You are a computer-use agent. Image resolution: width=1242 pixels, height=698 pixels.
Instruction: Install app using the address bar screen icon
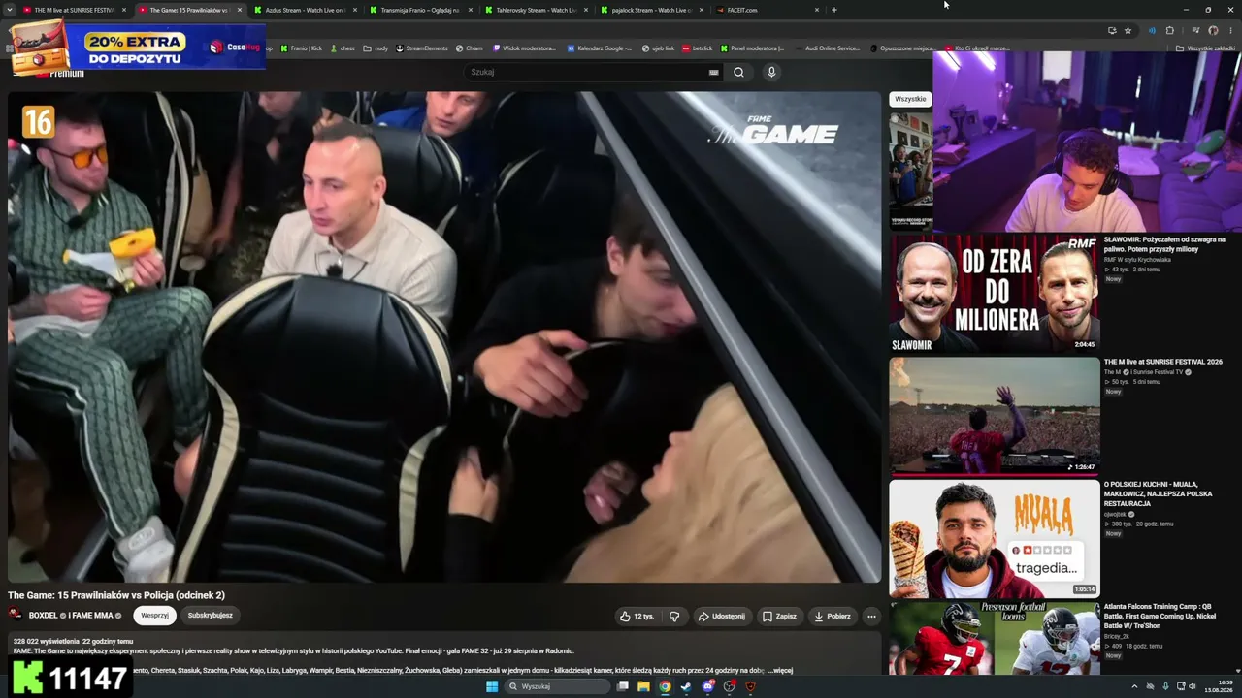coord(1111,30)
